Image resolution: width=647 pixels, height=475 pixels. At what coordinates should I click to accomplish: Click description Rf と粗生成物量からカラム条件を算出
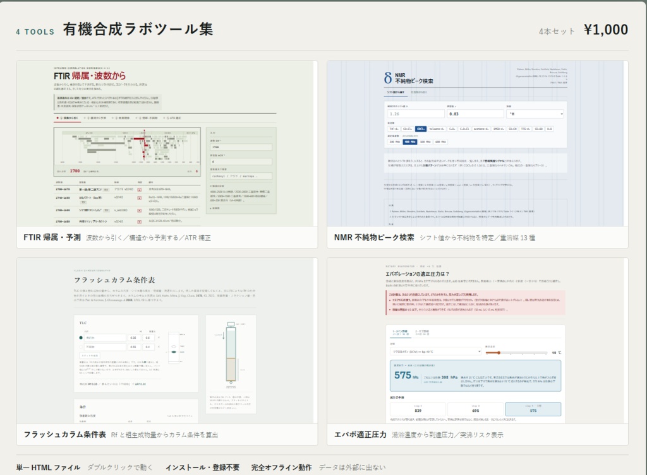[165, 435]
